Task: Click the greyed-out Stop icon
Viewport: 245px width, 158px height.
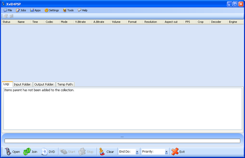Action: coord(82,152)
